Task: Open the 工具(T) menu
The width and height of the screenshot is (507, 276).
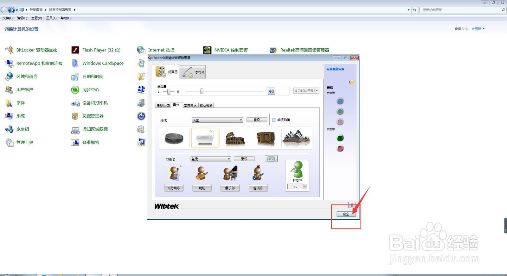Action: [51, 18]
